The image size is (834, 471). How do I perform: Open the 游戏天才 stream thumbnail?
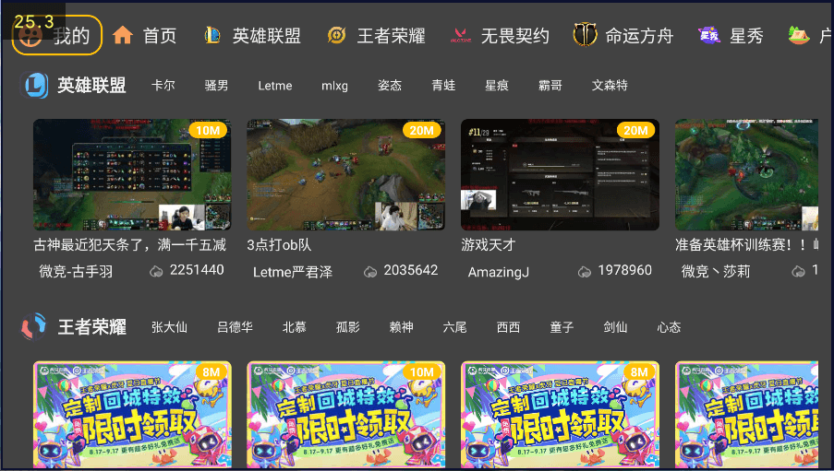click(560, 175)
